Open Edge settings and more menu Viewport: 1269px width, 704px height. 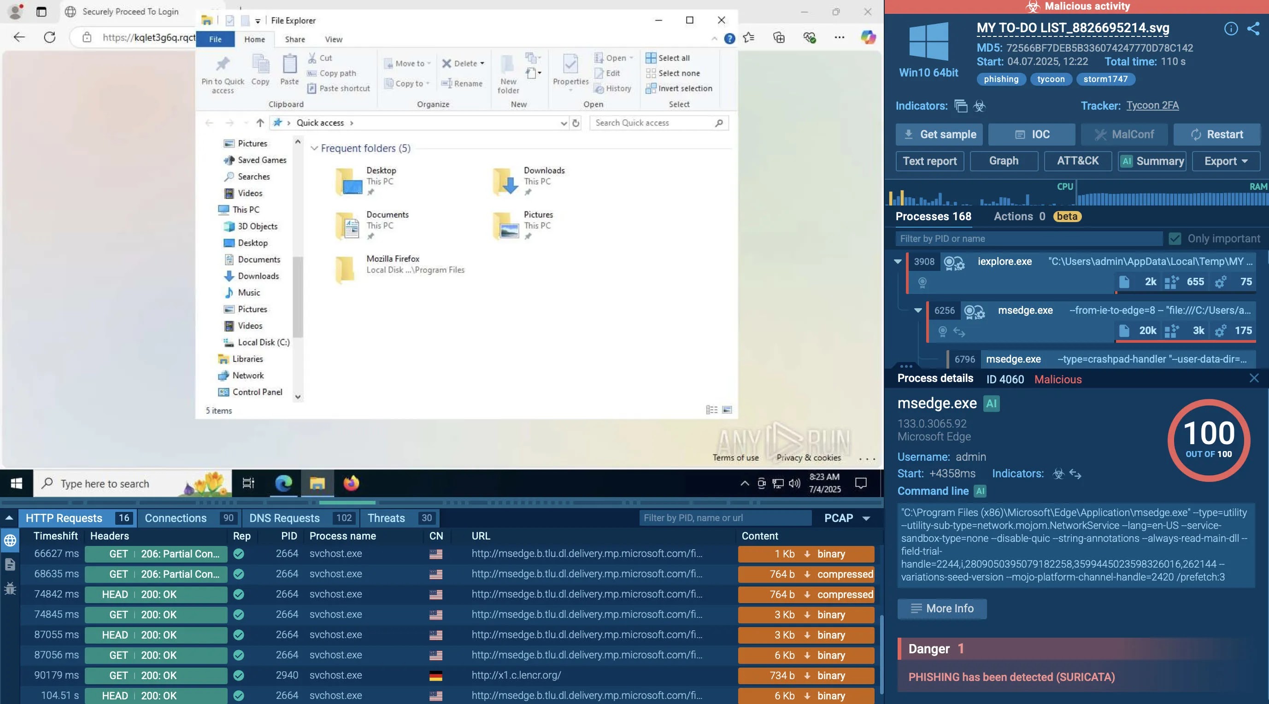pos(840,37)
